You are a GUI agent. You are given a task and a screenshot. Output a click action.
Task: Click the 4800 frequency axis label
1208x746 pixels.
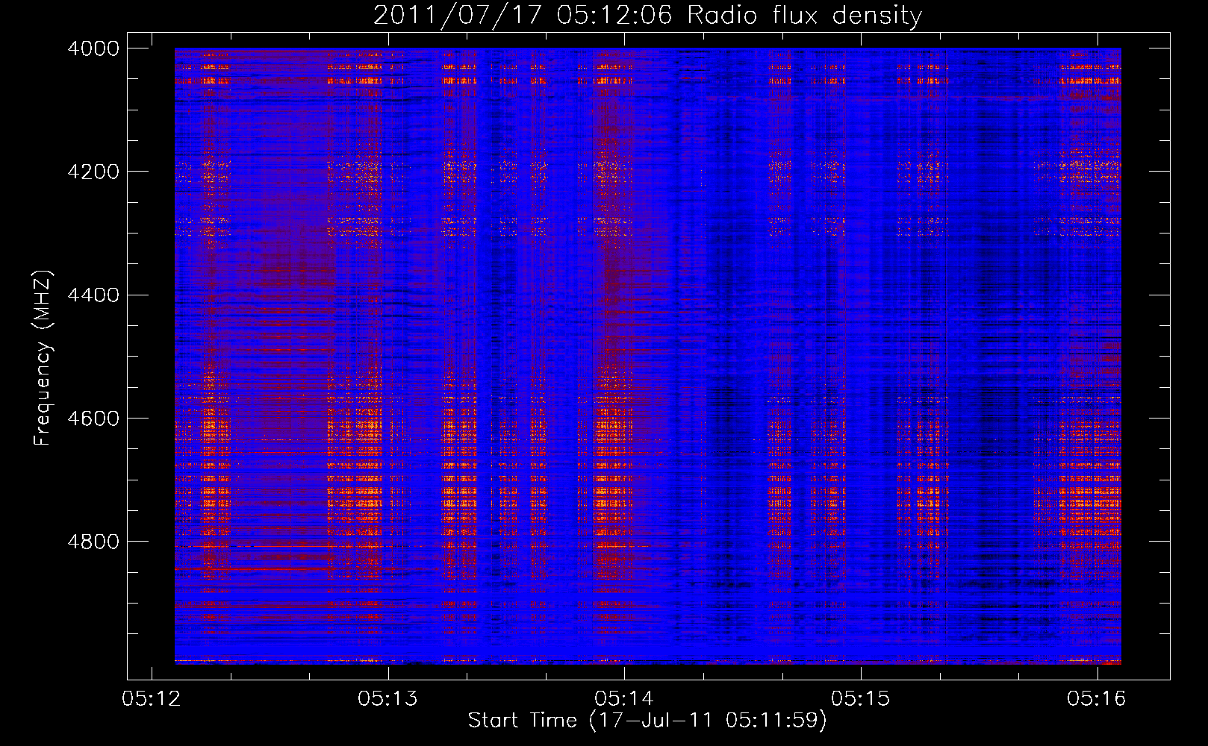pos(93,542)
